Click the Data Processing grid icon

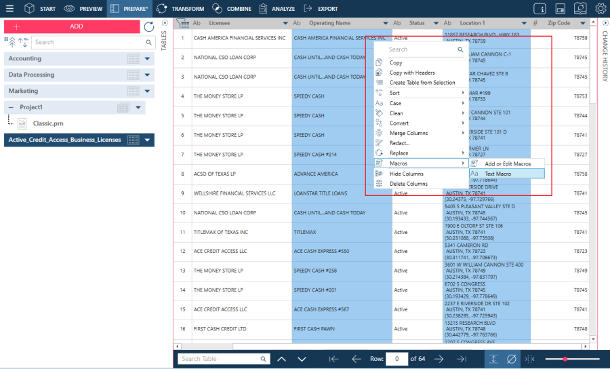click(133, 75)
